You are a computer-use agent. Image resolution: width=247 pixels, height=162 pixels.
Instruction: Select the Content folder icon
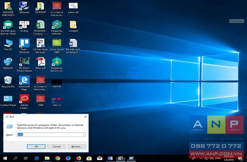point(73,26)
